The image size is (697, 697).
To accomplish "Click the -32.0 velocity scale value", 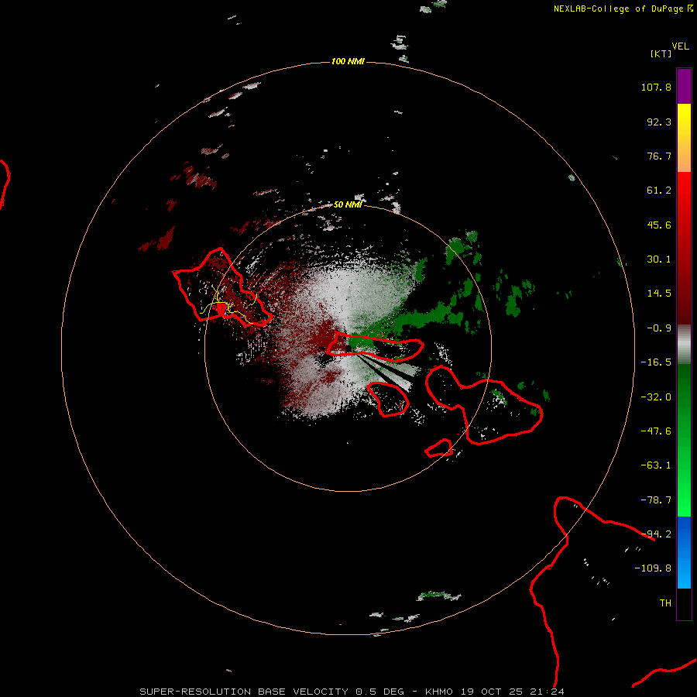I will pos(656,397).
